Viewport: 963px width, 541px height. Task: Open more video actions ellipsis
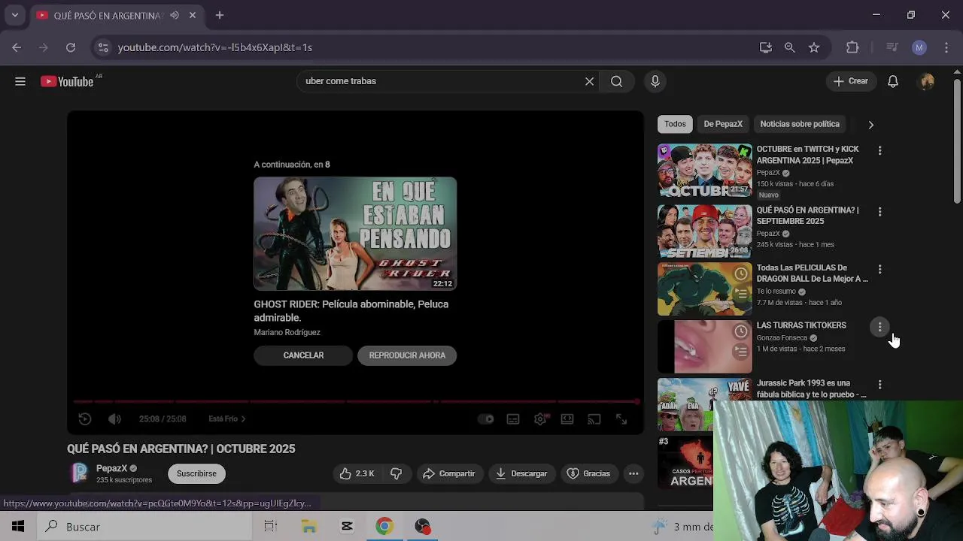[633, 473]
